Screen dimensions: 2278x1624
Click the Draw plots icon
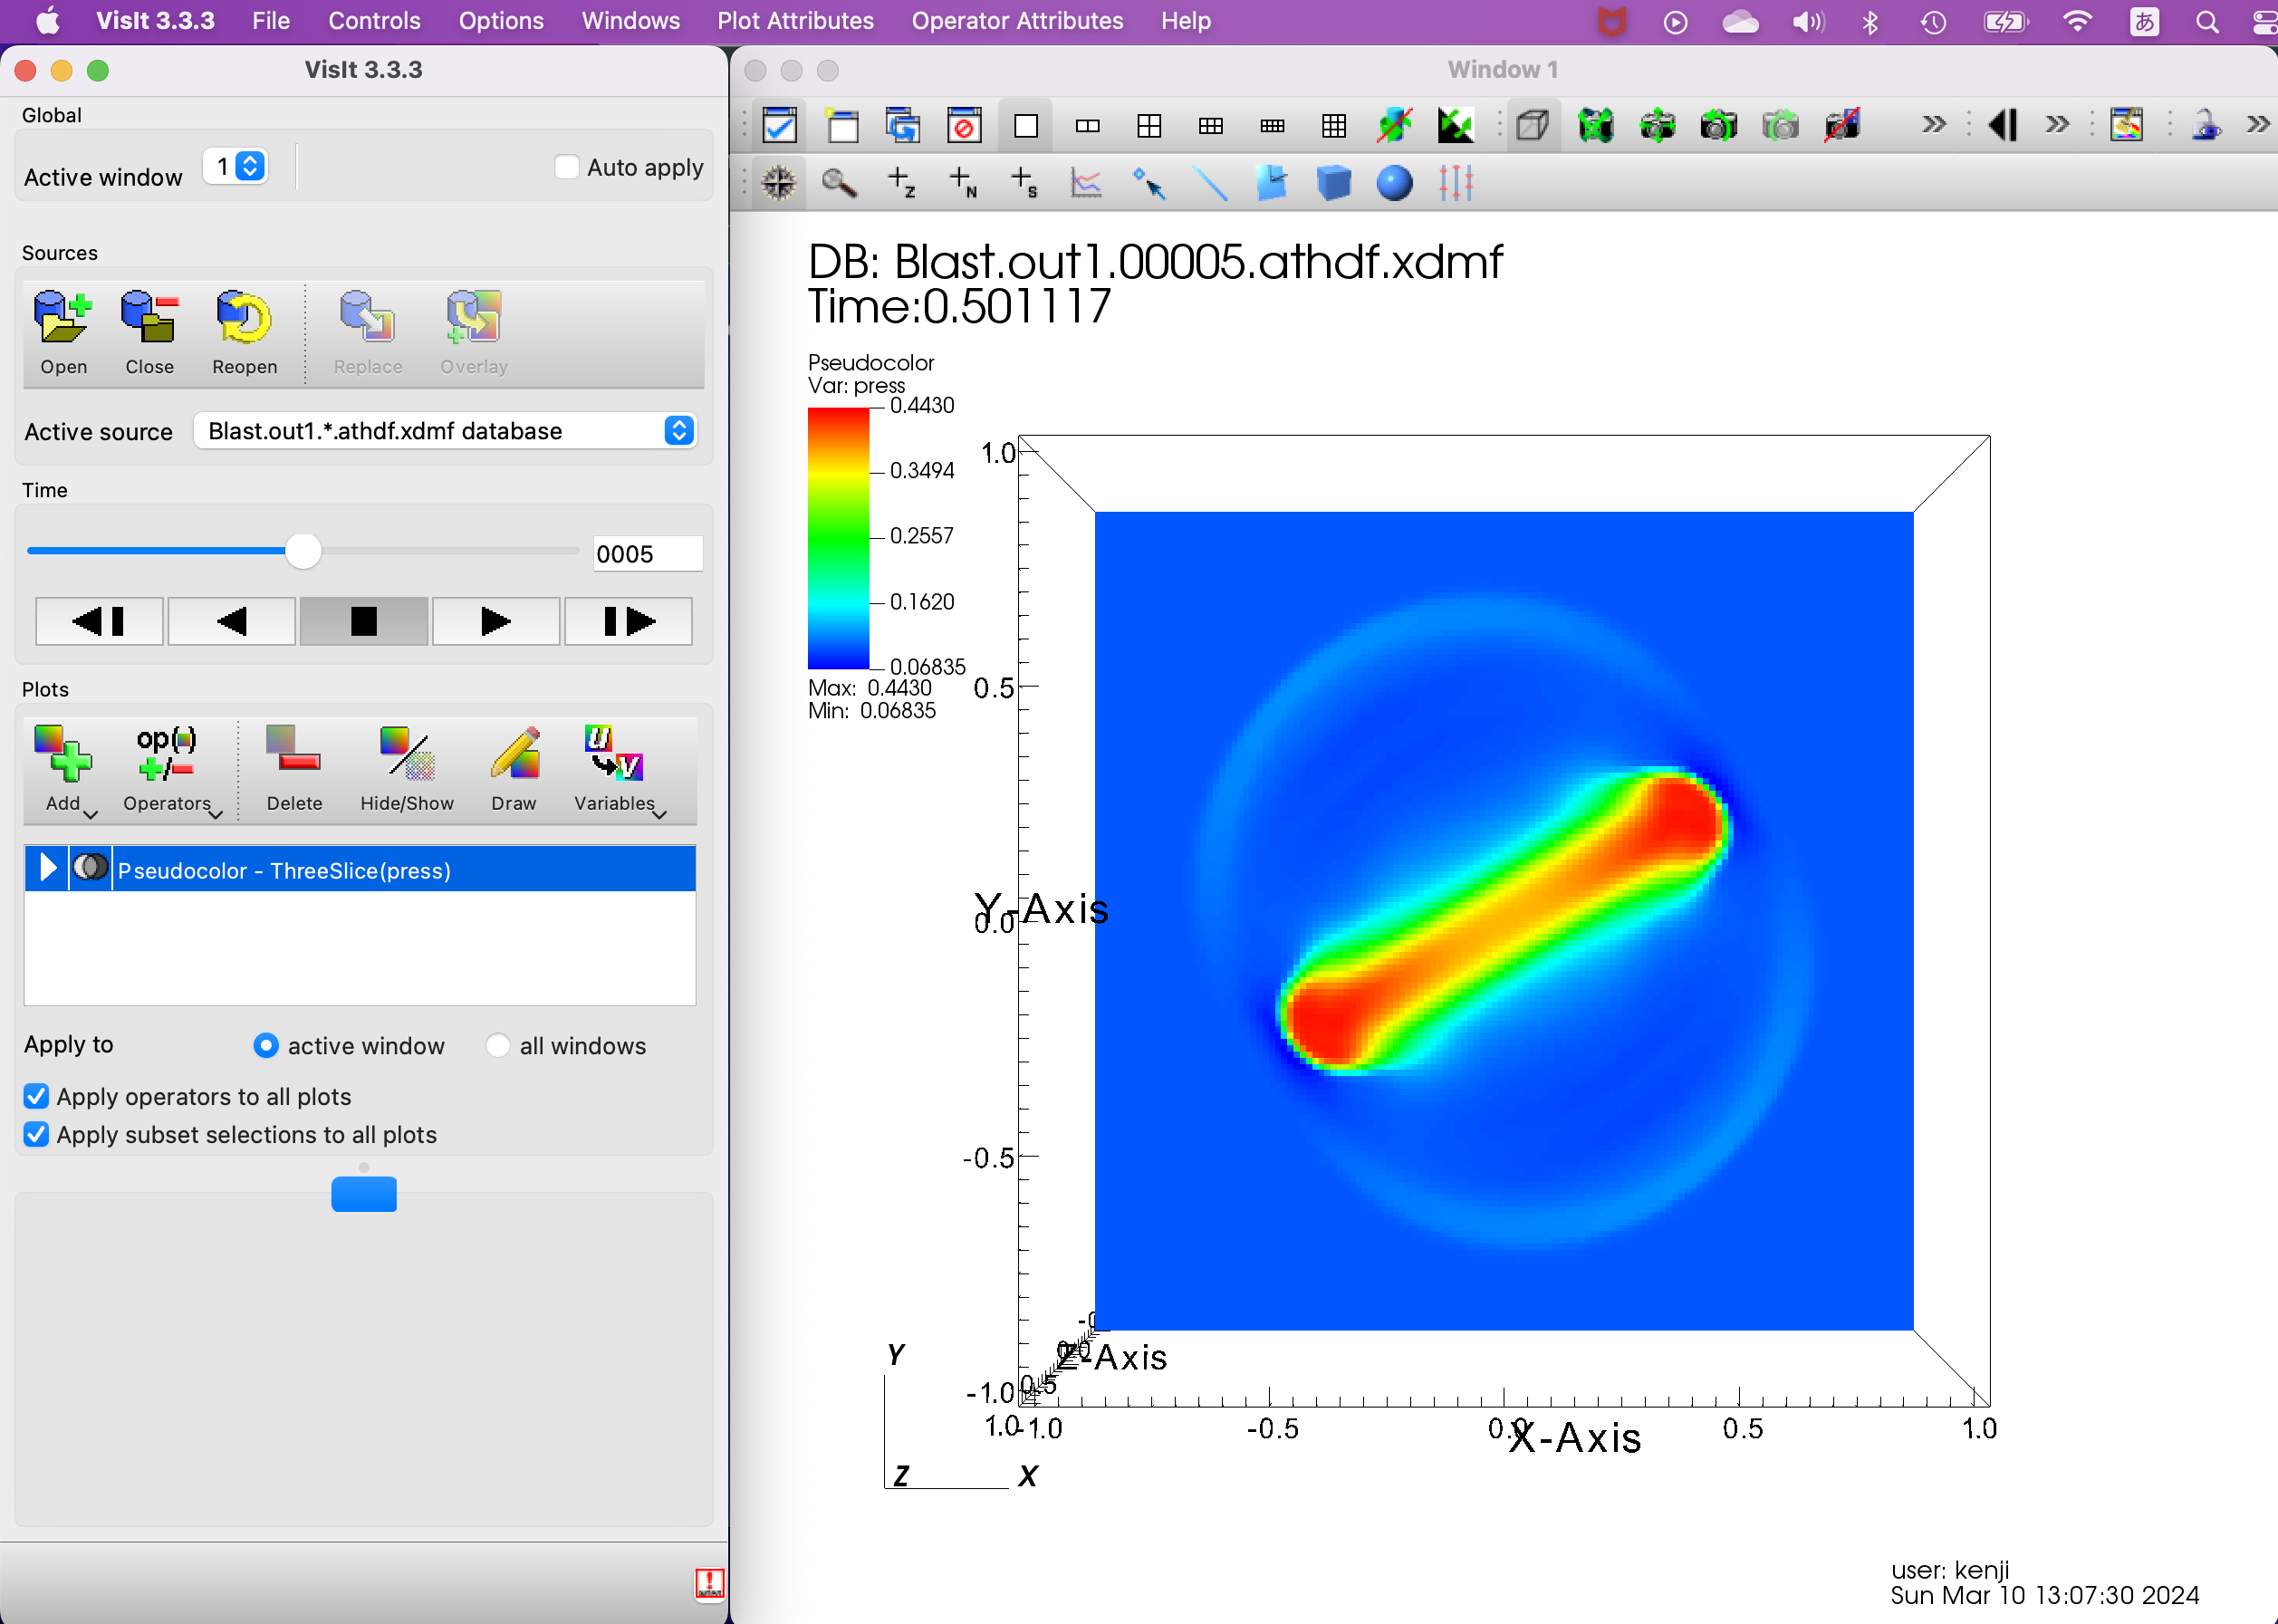coord(514,768)
